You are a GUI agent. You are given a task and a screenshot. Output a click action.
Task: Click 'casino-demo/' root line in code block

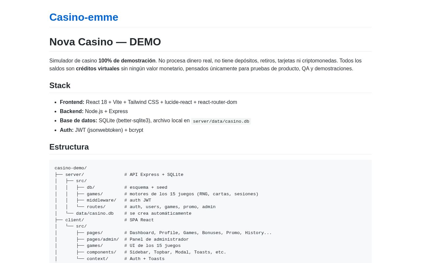coord(71,168)
